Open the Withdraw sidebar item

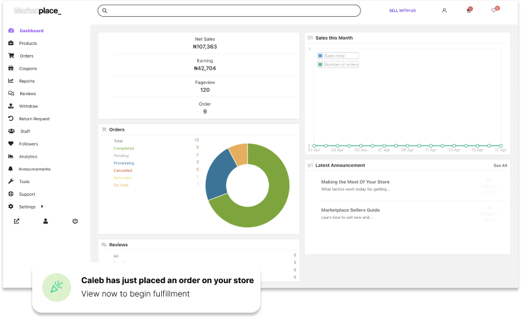pos(28,106)
